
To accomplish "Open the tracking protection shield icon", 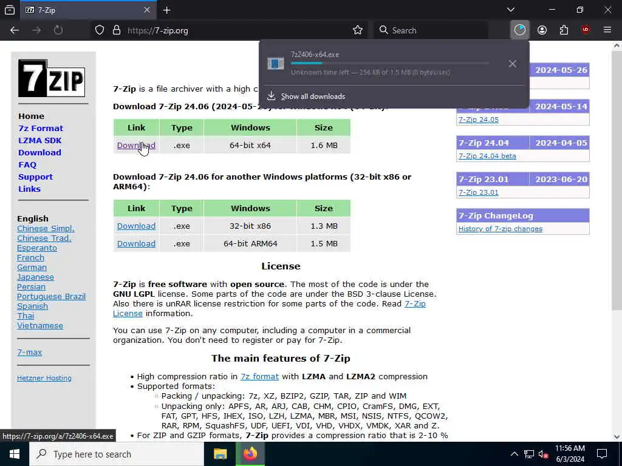I will point(100,30).
